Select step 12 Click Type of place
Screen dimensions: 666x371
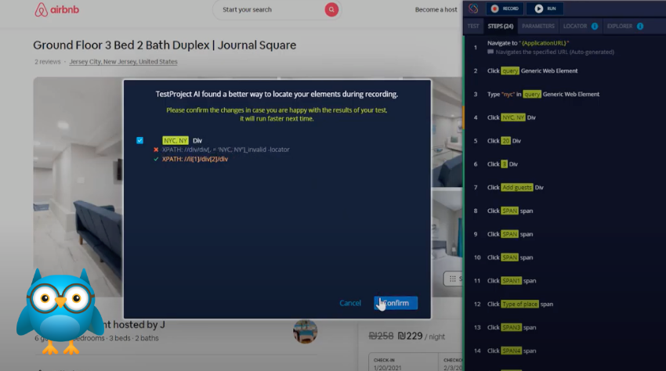point(565,304)
